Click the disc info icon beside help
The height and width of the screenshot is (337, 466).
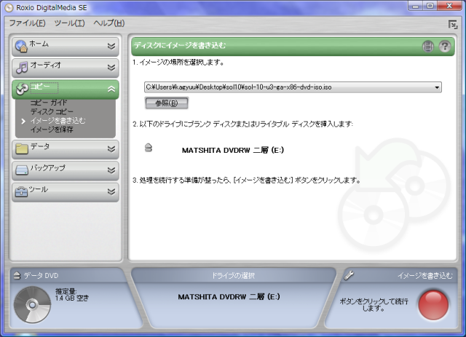pyautogui.click(x=429, y=47)
